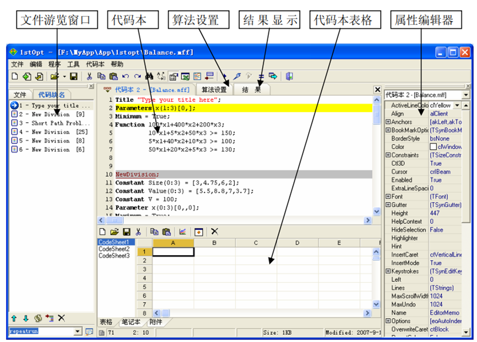This screenshot has height=342, width=477.
Task: Switch to the 算法设置 tab
Action: [x=214, y=89]
